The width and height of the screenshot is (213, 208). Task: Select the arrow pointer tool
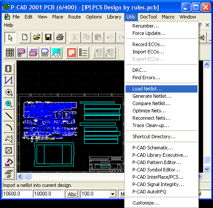pyautogui.click(x=10, y=37)
